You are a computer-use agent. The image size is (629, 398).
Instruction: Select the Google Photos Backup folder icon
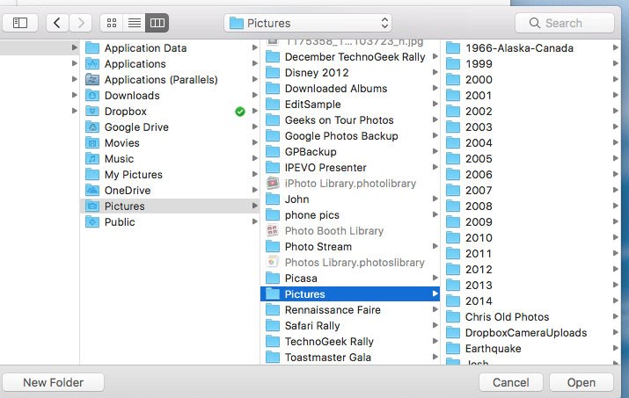click(273, 136)
